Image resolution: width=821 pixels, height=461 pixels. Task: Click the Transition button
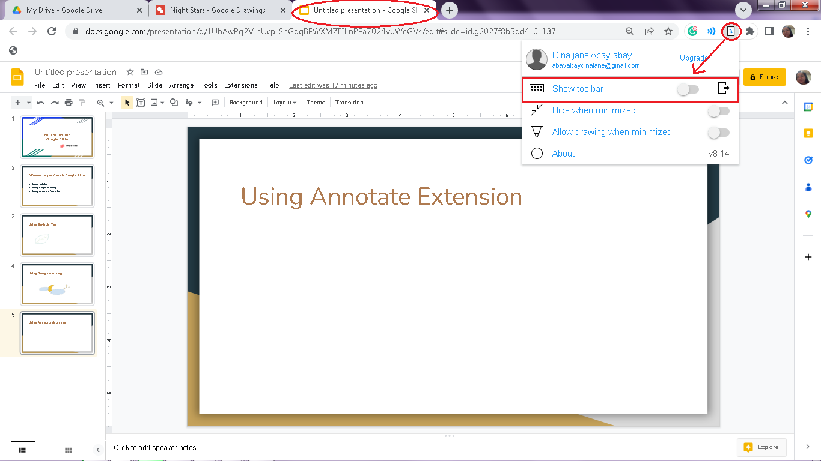pyautogui.click(x=349, y=103)
